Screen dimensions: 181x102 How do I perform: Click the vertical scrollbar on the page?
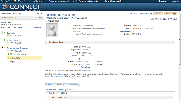[180, 39]
